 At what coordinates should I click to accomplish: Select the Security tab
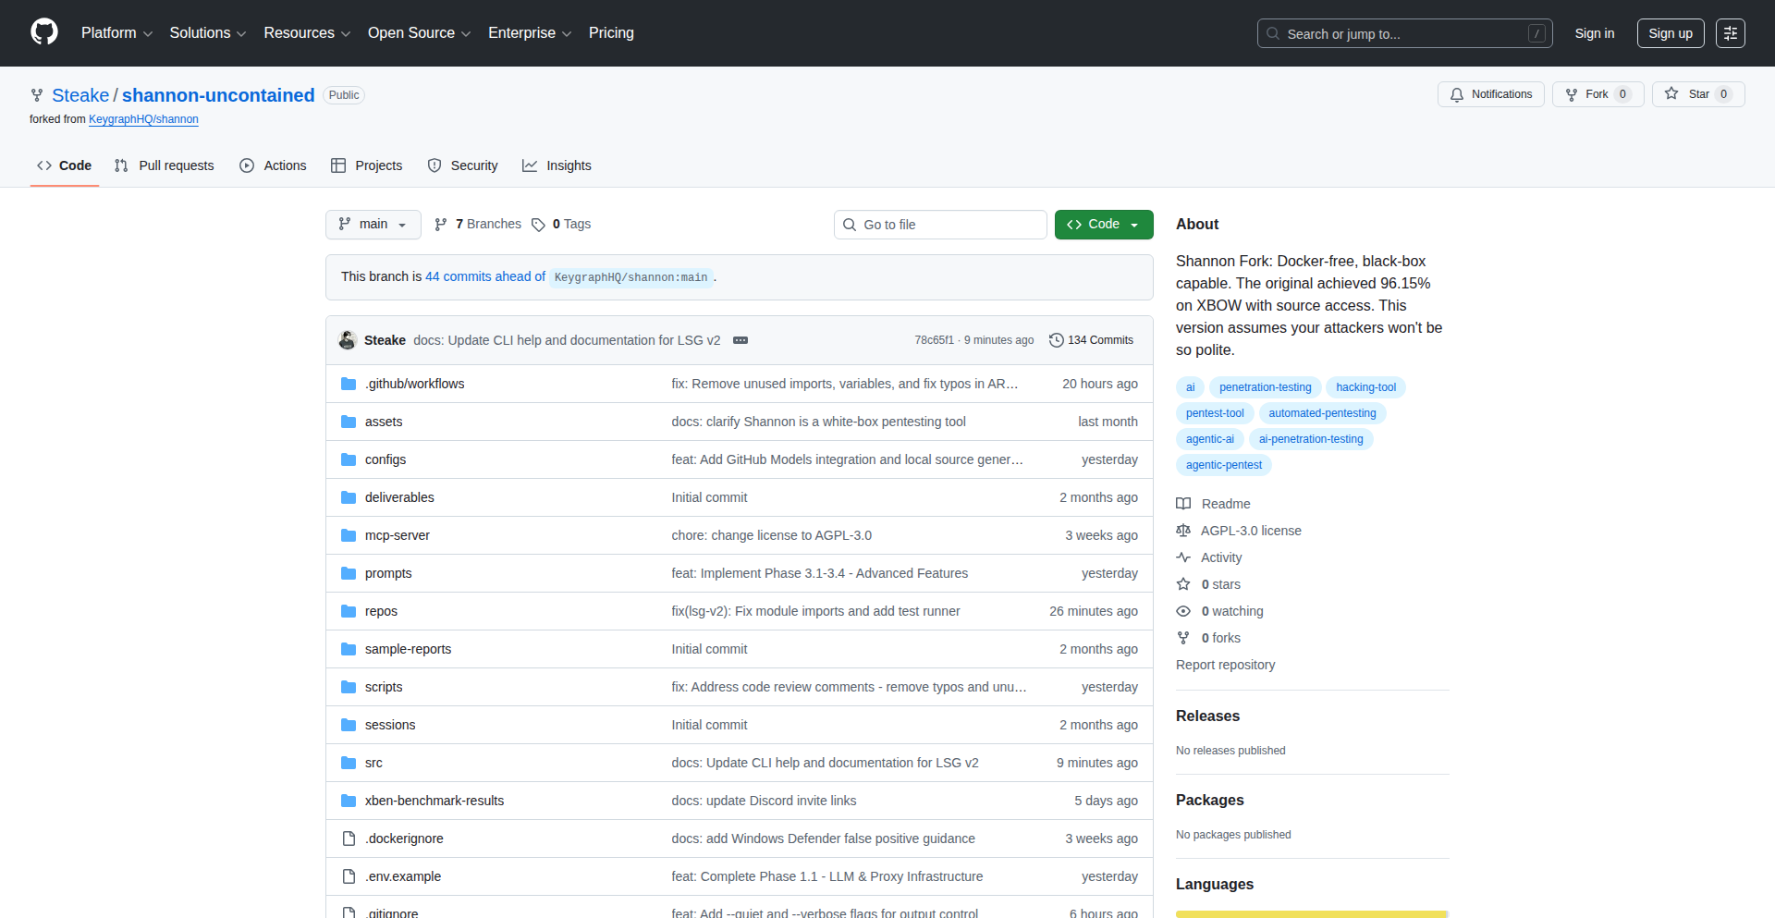point(462,165)
